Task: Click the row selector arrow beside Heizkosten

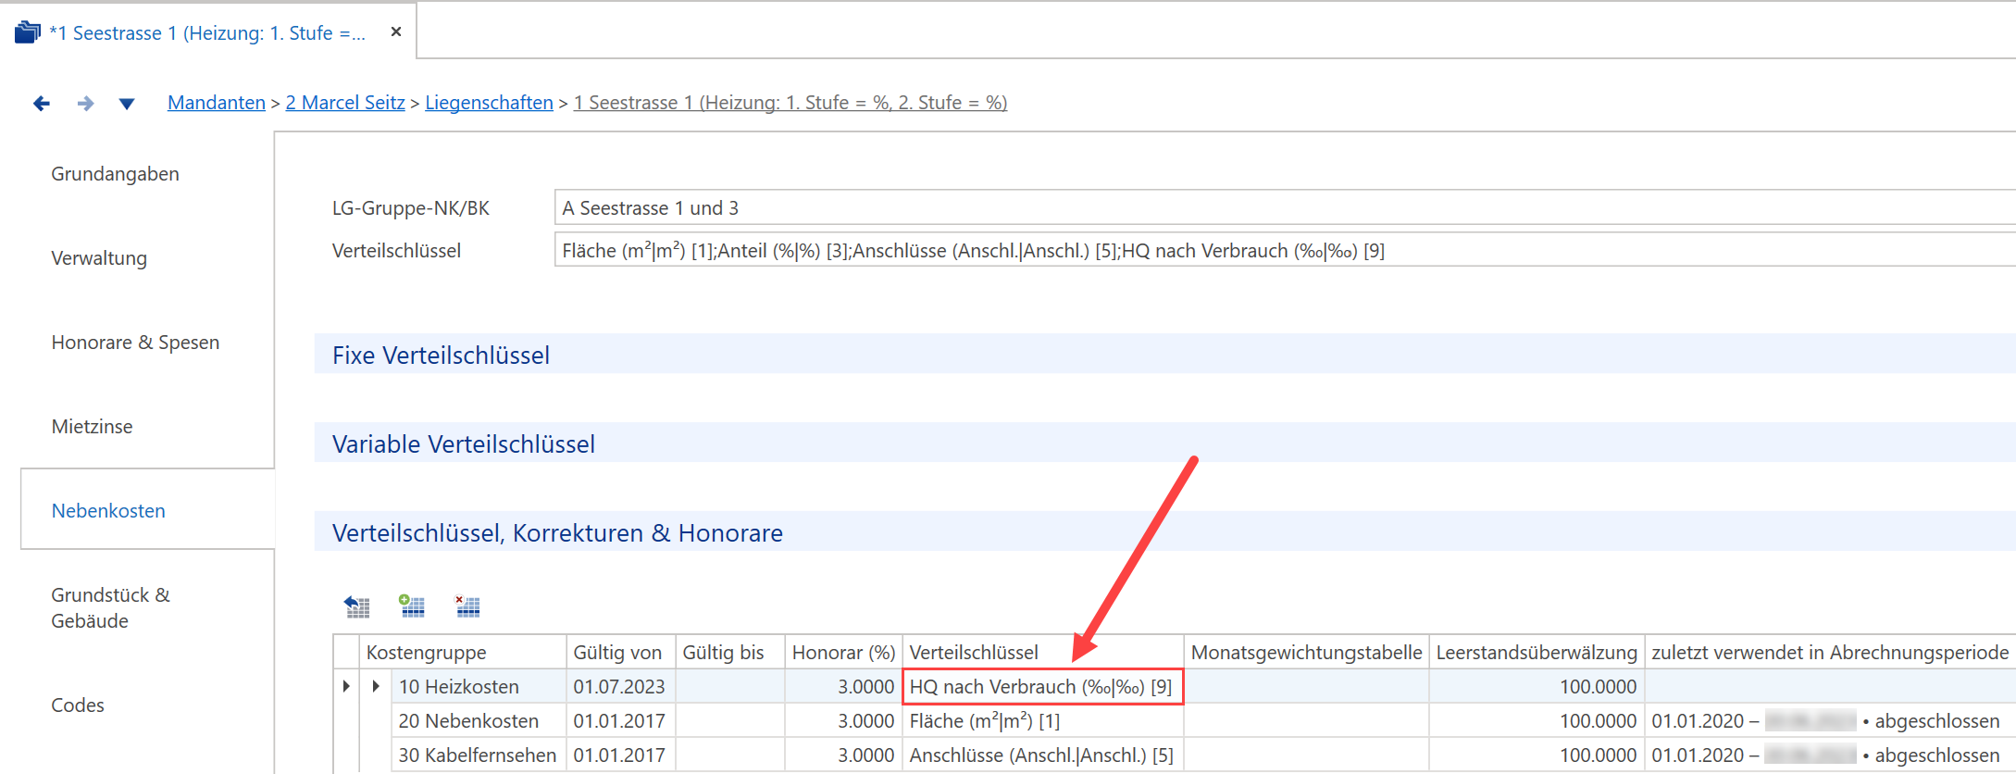Action: tap(346, 686)
